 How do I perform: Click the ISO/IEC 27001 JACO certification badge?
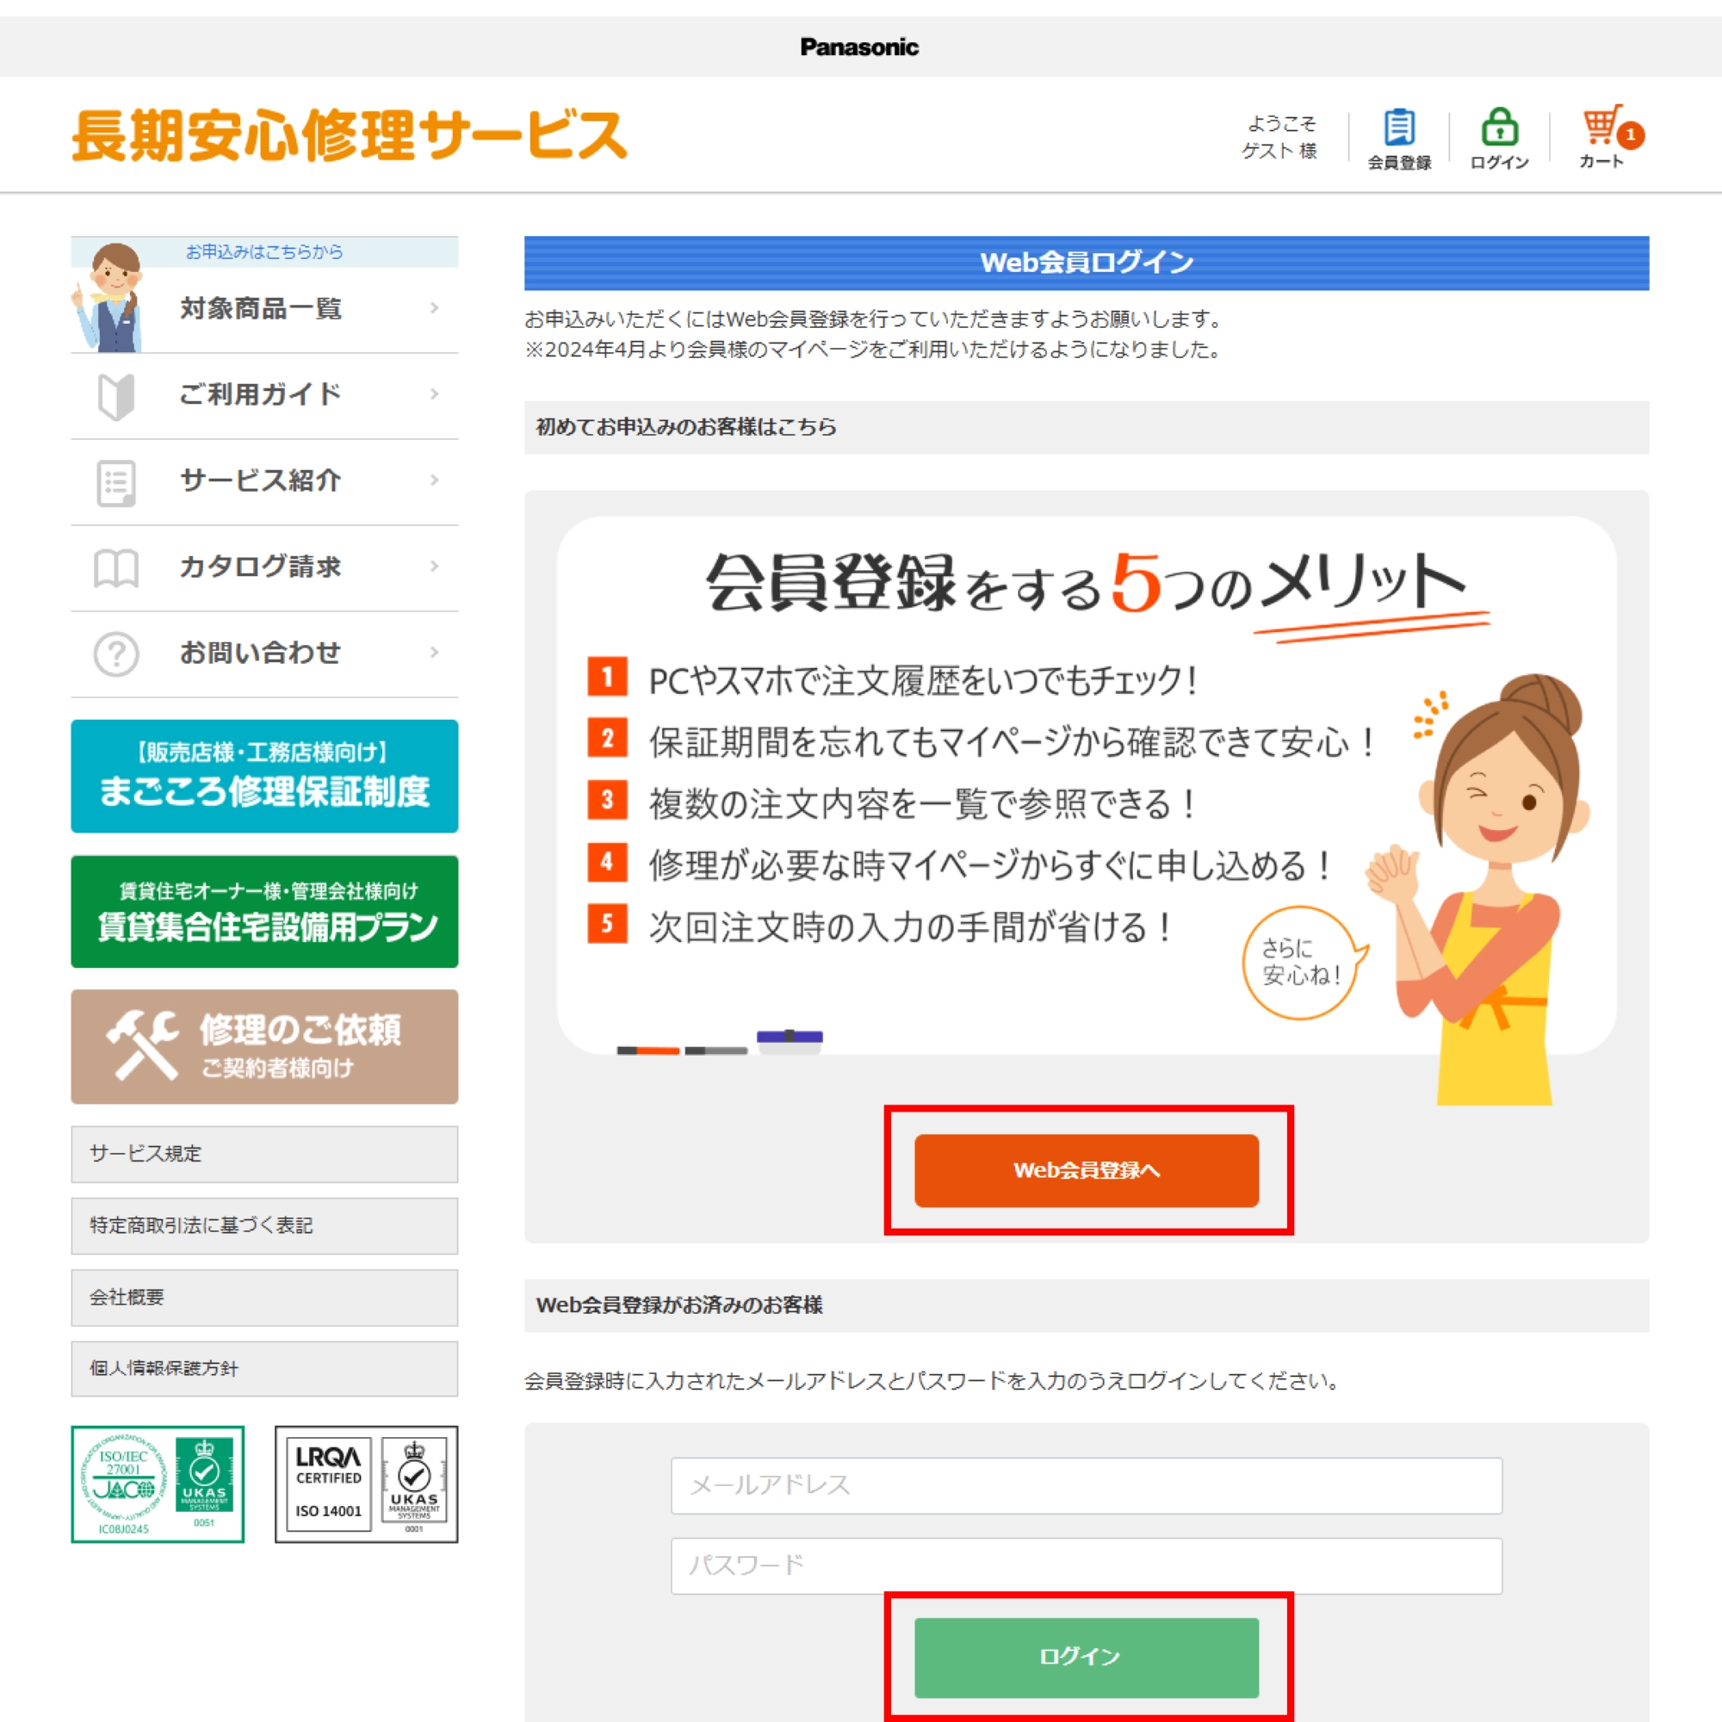click(158, 1484)
